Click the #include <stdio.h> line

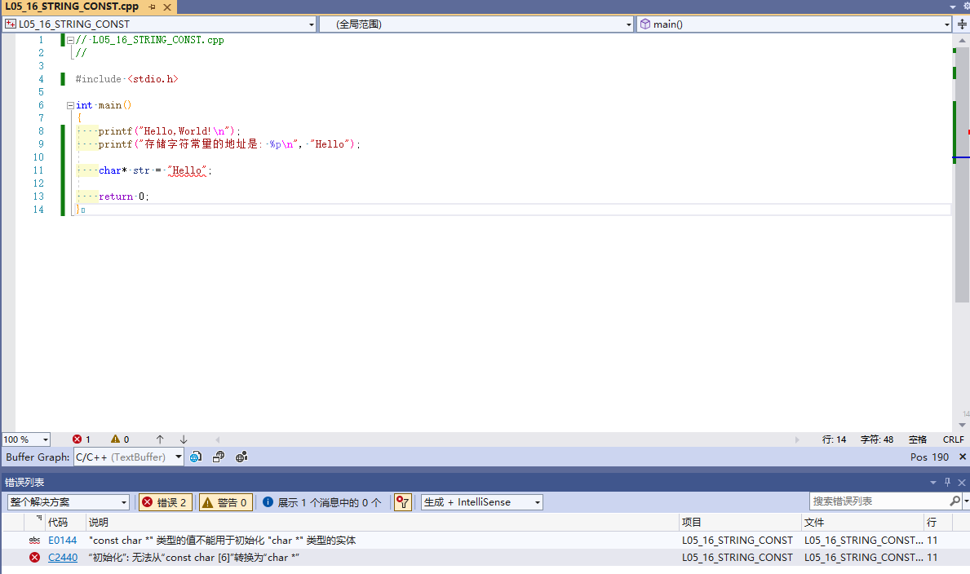126,79
